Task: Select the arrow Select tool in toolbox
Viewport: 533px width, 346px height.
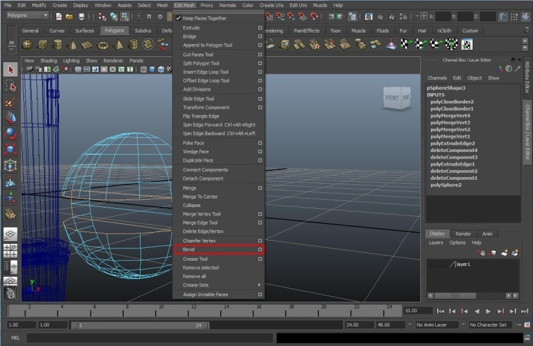Action: (10, 69)
